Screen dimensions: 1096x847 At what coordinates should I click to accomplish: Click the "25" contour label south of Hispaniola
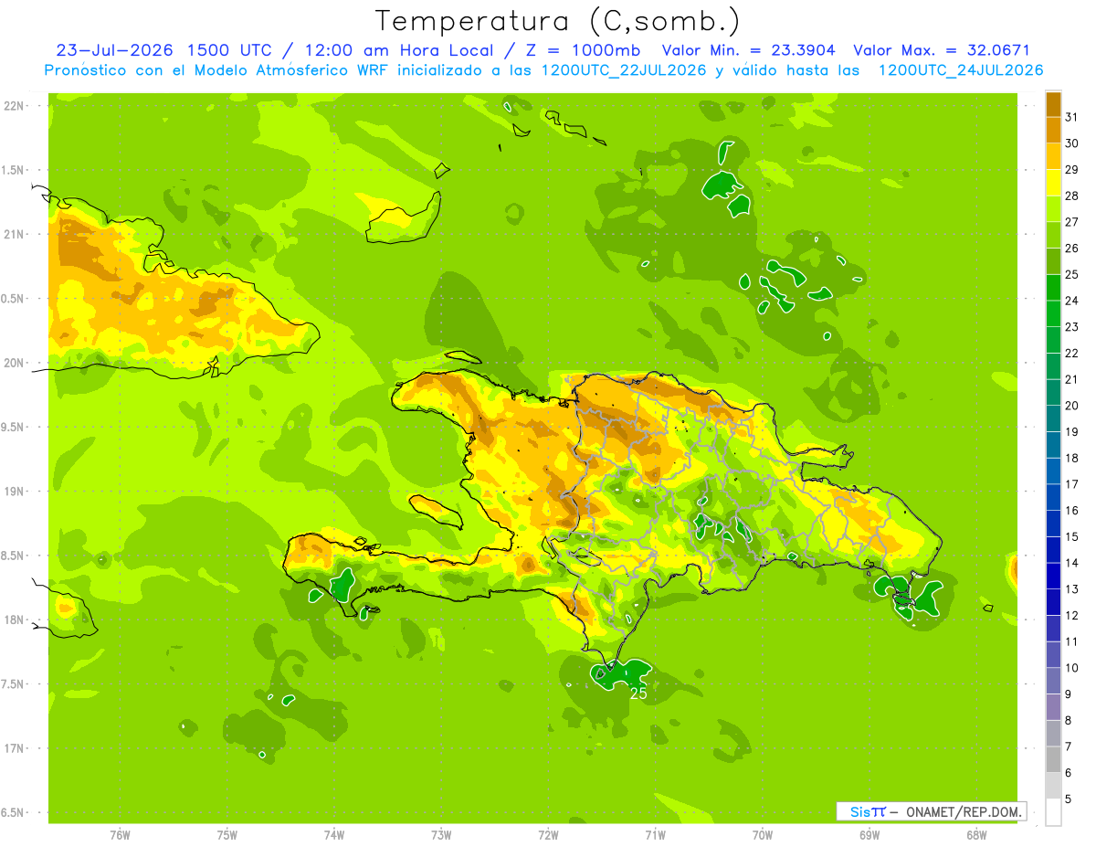click(639, 694)
